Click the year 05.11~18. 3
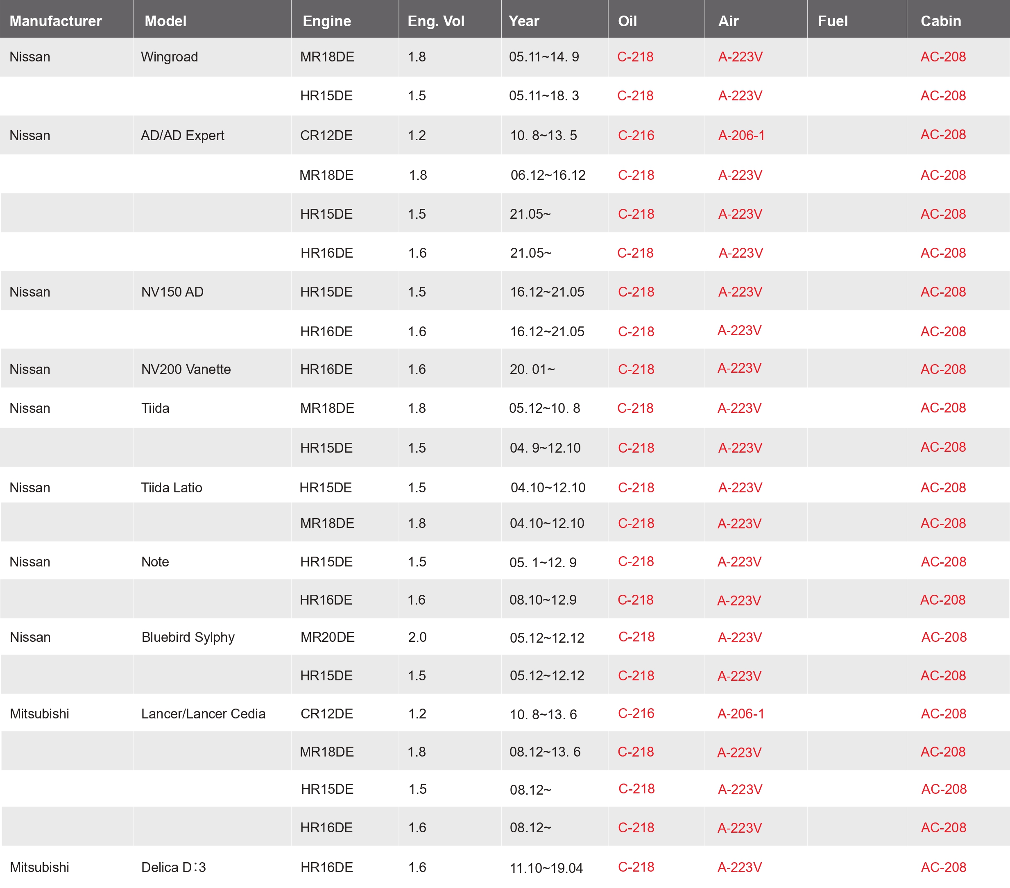This screenshot has height=888, width=1010. click(544, 96)
